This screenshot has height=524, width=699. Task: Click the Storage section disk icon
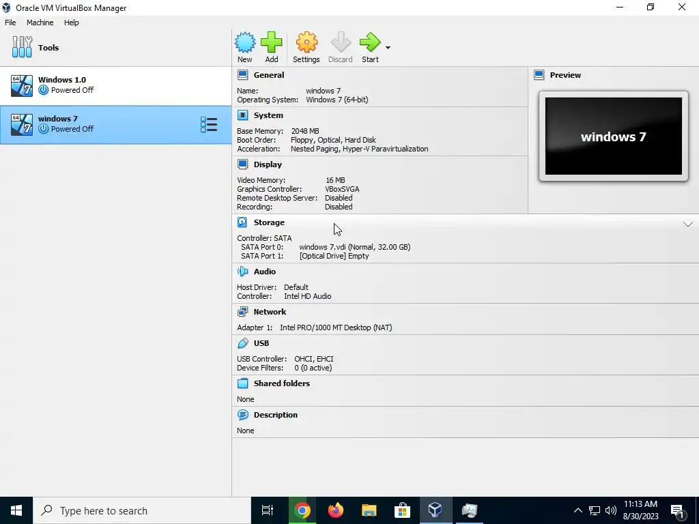(x=242, y=222)
